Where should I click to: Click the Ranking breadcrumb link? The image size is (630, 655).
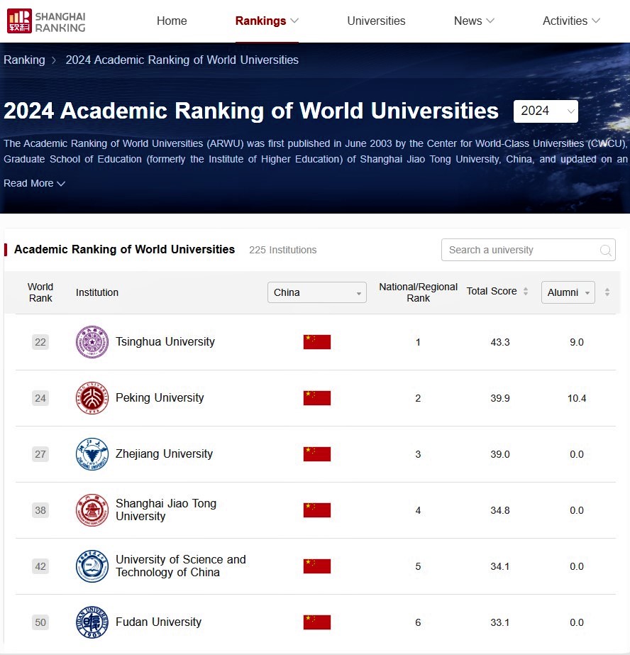(24, 60)
